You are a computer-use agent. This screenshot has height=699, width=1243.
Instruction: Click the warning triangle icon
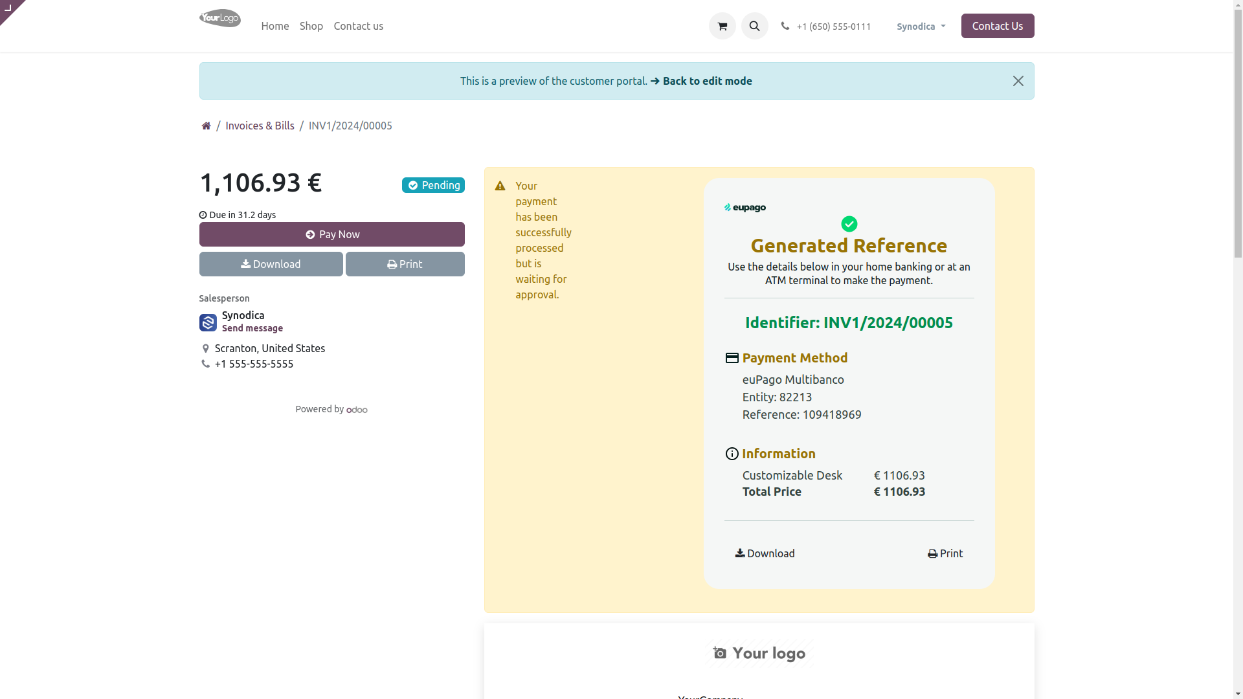point(500,186)
